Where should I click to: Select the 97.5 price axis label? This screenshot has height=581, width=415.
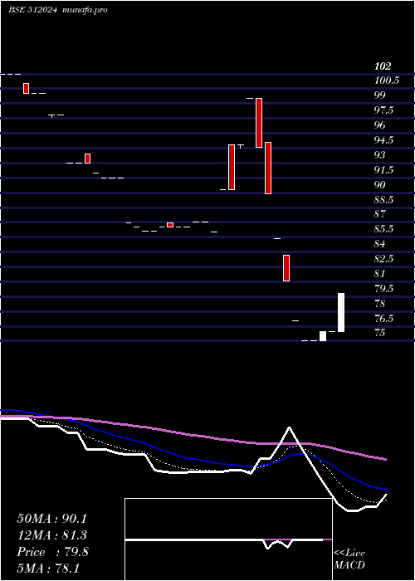click(383, 110)
